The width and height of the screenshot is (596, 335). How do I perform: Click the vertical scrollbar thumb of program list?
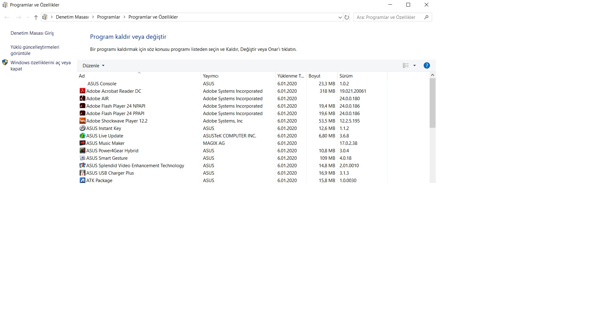click(432, 102)
